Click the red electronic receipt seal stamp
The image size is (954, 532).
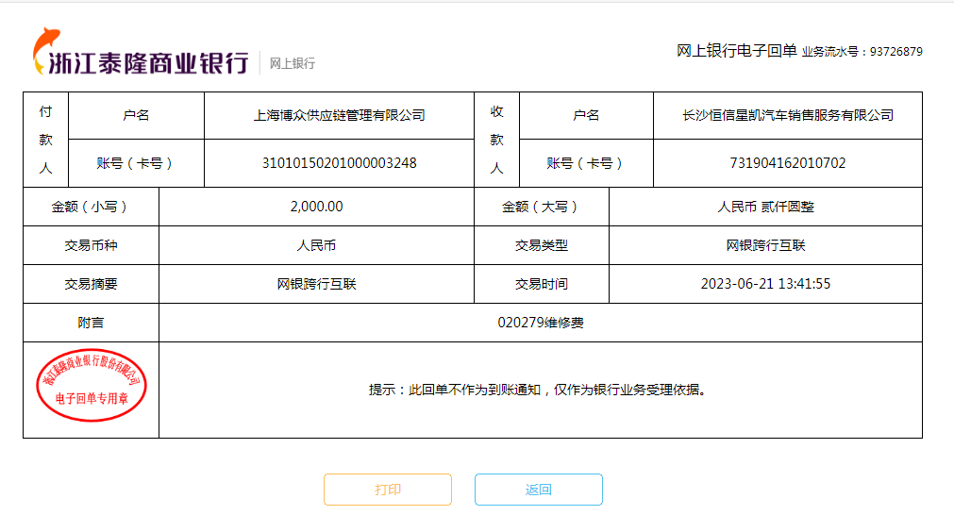(92, 388)
